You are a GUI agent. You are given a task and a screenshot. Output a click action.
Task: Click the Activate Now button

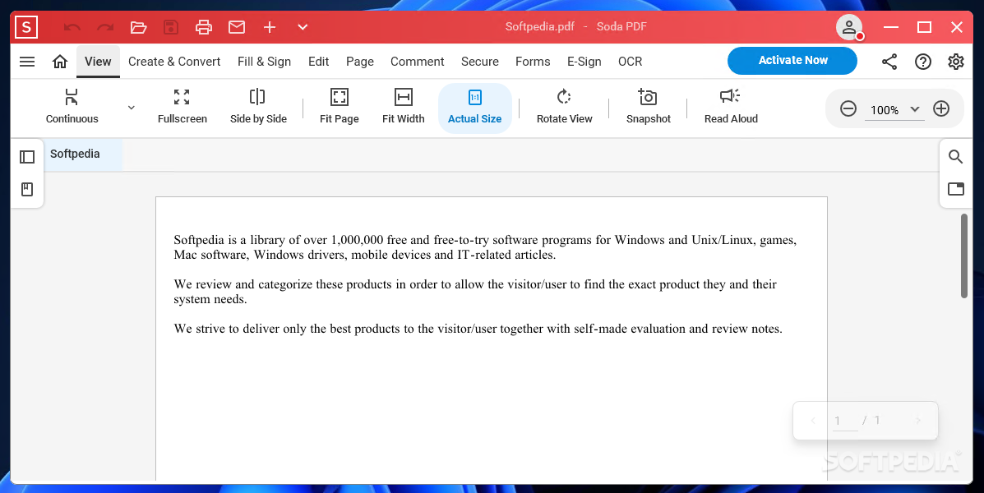[x=792, y=60]
